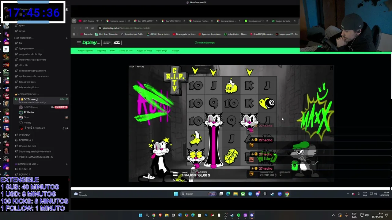This screenshot has height=220, width=392.
Task: Collapse the ADMINISTRACIÓN category
Action: [27, 94]
